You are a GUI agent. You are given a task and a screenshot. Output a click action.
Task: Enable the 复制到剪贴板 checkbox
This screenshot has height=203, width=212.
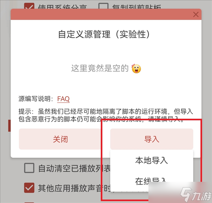coord(104,6)
